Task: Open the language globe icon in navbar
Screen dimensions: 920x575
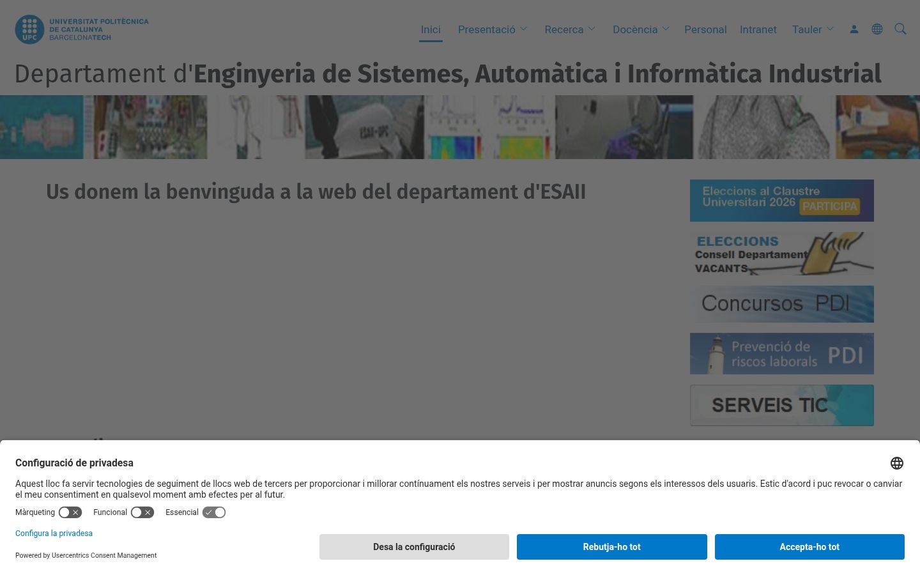Action: pos(877,29)
